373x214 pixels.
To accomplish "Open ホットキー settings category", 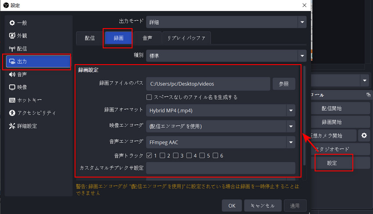I will 38,100.
